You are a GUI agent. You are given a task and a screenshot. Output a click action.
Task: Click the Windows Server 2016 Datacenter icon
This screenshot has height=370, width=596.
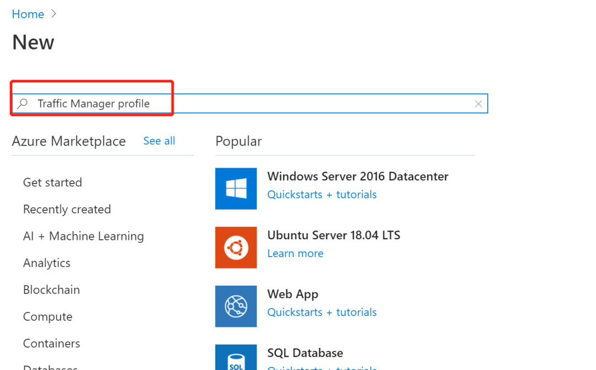[236, 189]
